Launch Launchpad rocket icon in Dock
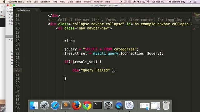The height and width of the screenshot is (112, 200). click(44, 105)
